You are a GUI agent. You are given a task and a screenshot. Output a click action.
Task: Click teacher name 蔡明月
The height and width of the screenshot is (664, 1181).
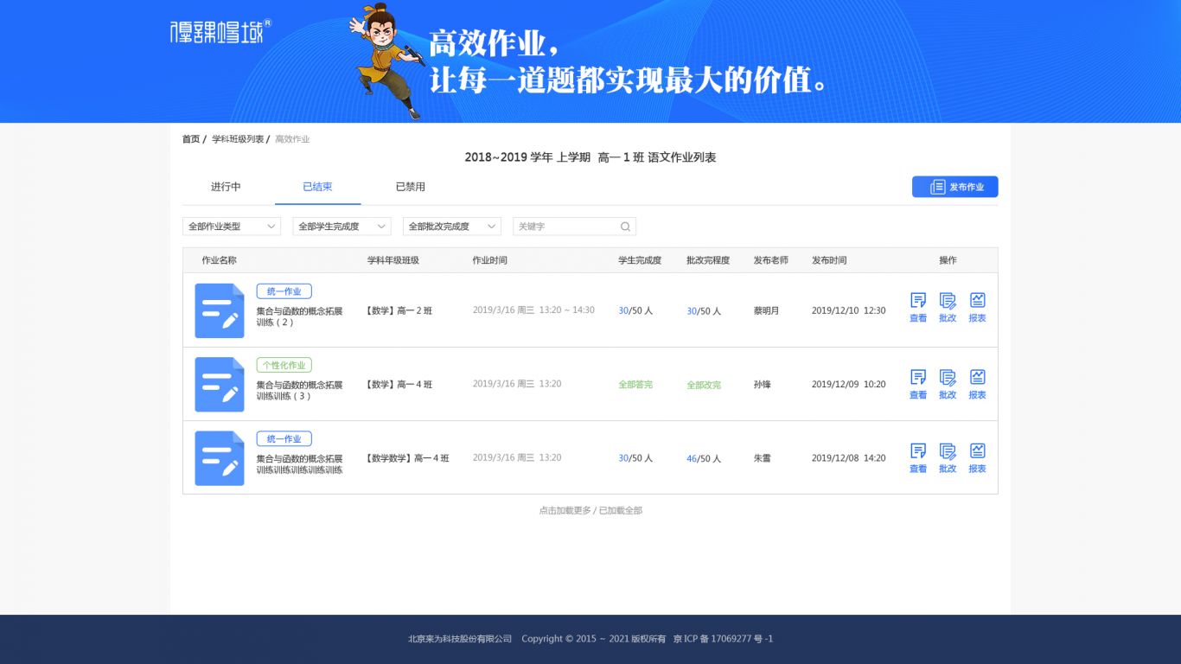coord(766,310)
